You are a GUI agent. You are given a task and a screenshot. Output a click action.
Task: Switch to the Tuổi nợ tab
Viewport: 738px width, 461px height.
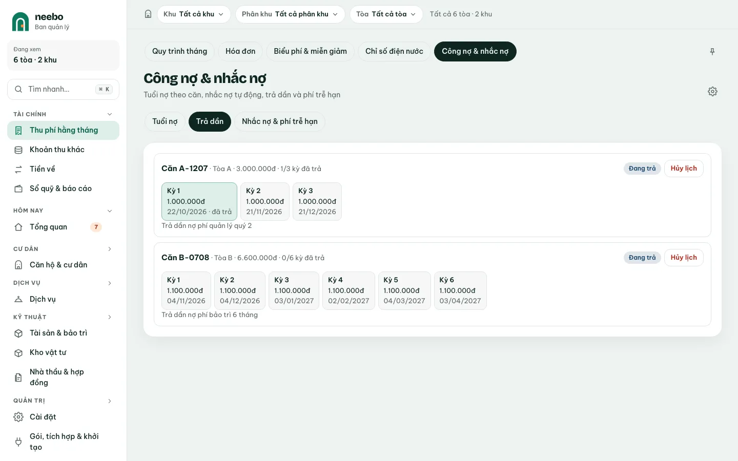(165, 121)
